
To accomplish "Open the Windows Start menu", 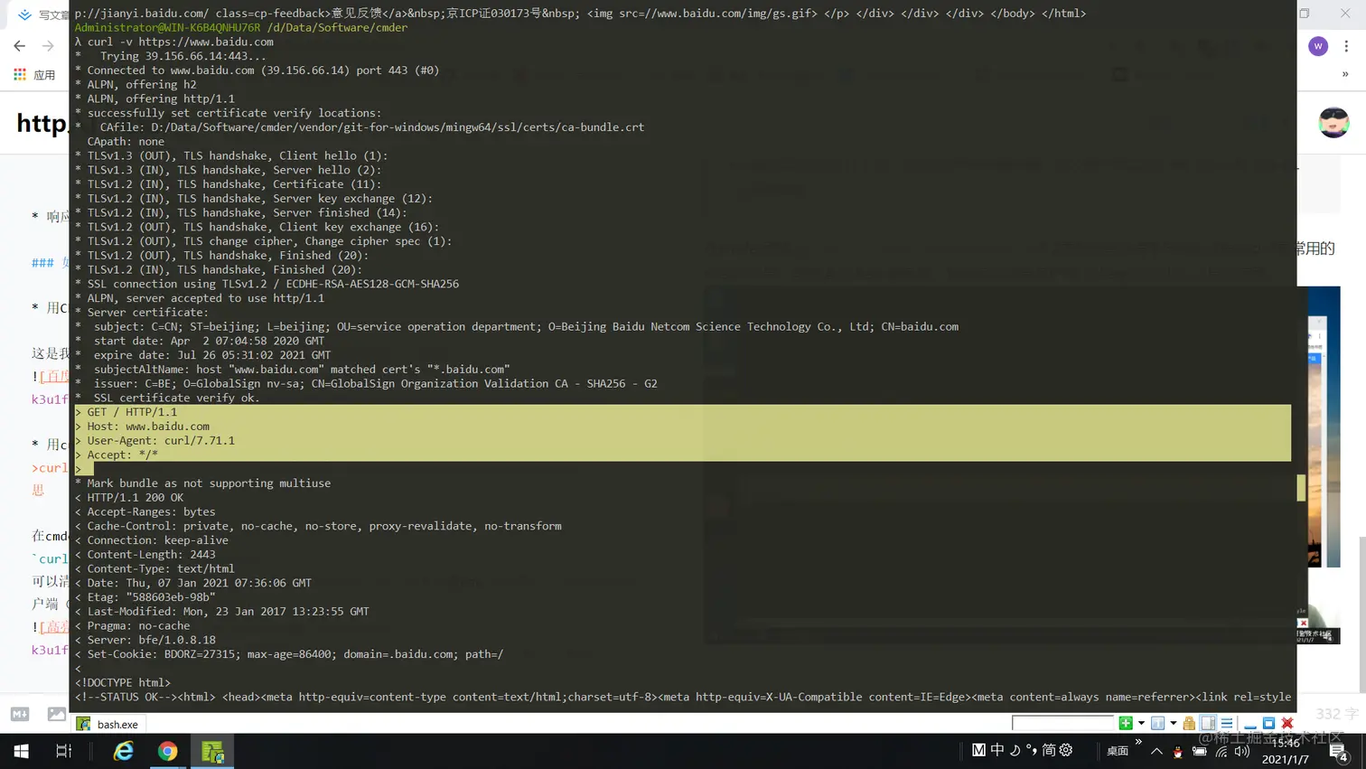I will [22, 751].
